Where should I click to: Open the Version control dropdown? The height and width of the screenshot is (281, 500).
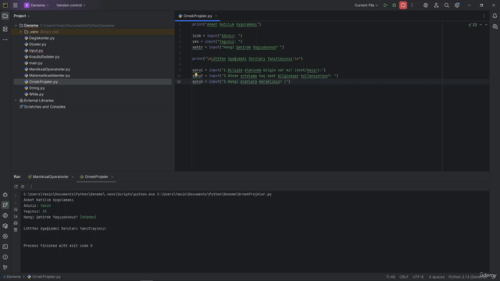pyautogui.click(x=71, y=5)
